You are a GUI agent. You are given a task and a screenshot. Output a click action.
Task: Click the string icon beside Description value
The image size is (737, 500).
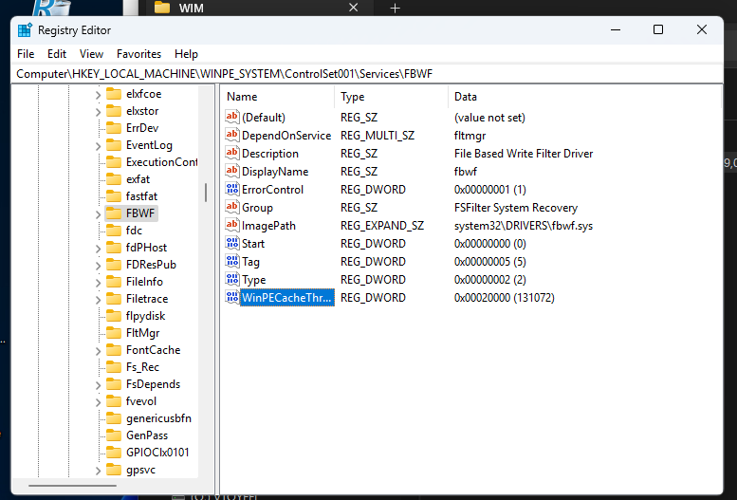coord(232,153)
